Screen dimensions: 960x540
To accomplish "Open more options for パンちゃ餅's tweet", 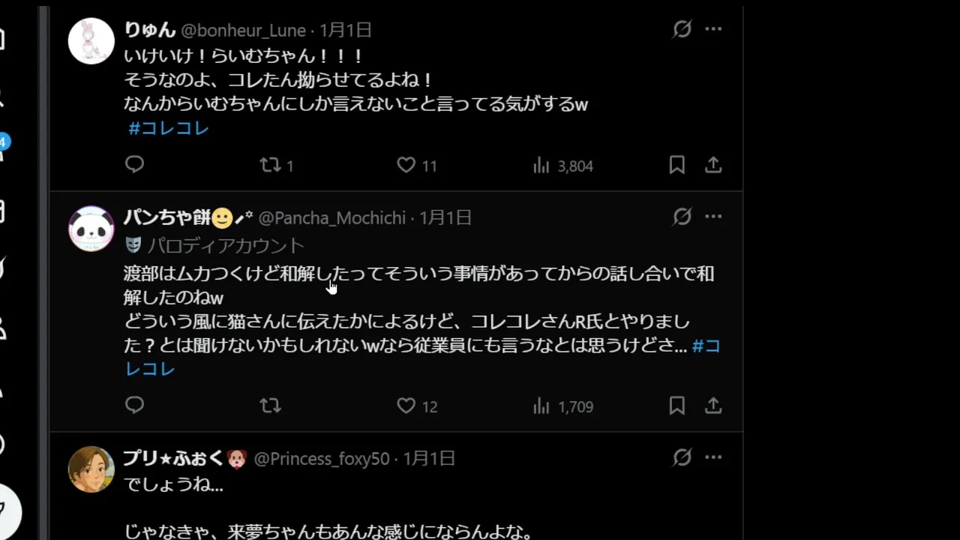I will pyautogui.click(x=713, y=217).
